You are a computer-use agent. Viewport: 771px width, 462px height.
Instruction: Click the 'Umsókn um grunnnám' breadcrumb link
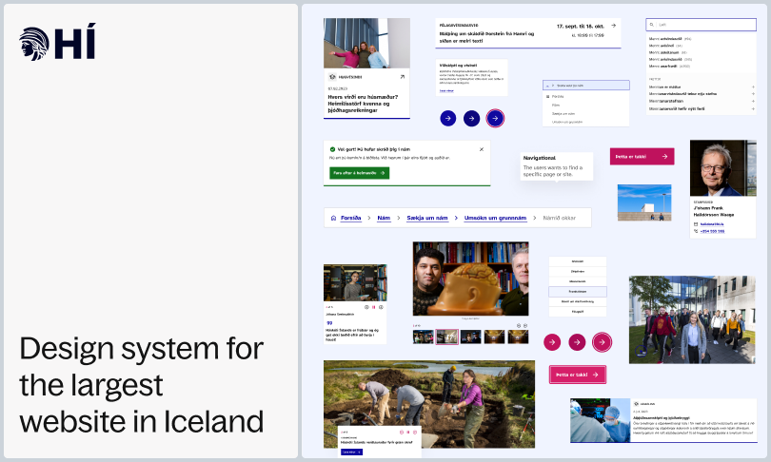495,218
